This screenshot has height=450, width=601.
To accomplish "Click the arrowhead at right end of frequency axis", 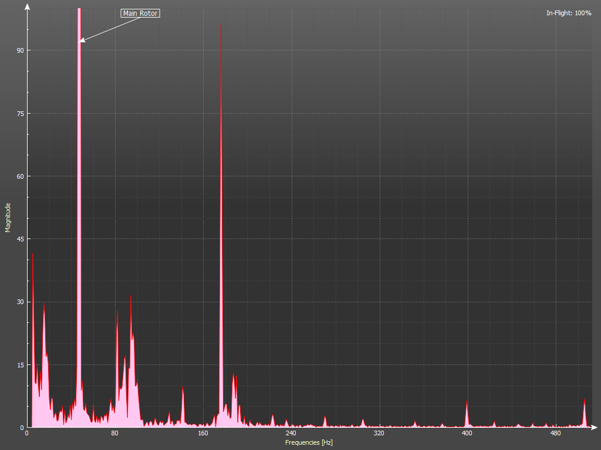I will pos(595,427).
